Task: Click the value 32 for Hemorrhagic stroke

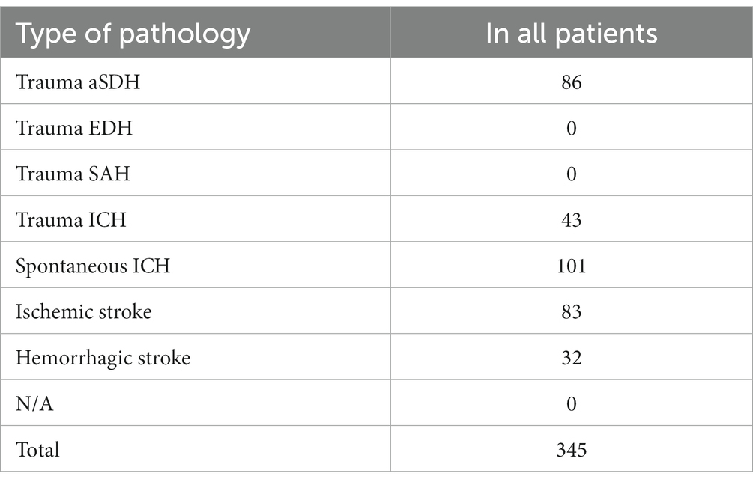Action: pos(572,358)
